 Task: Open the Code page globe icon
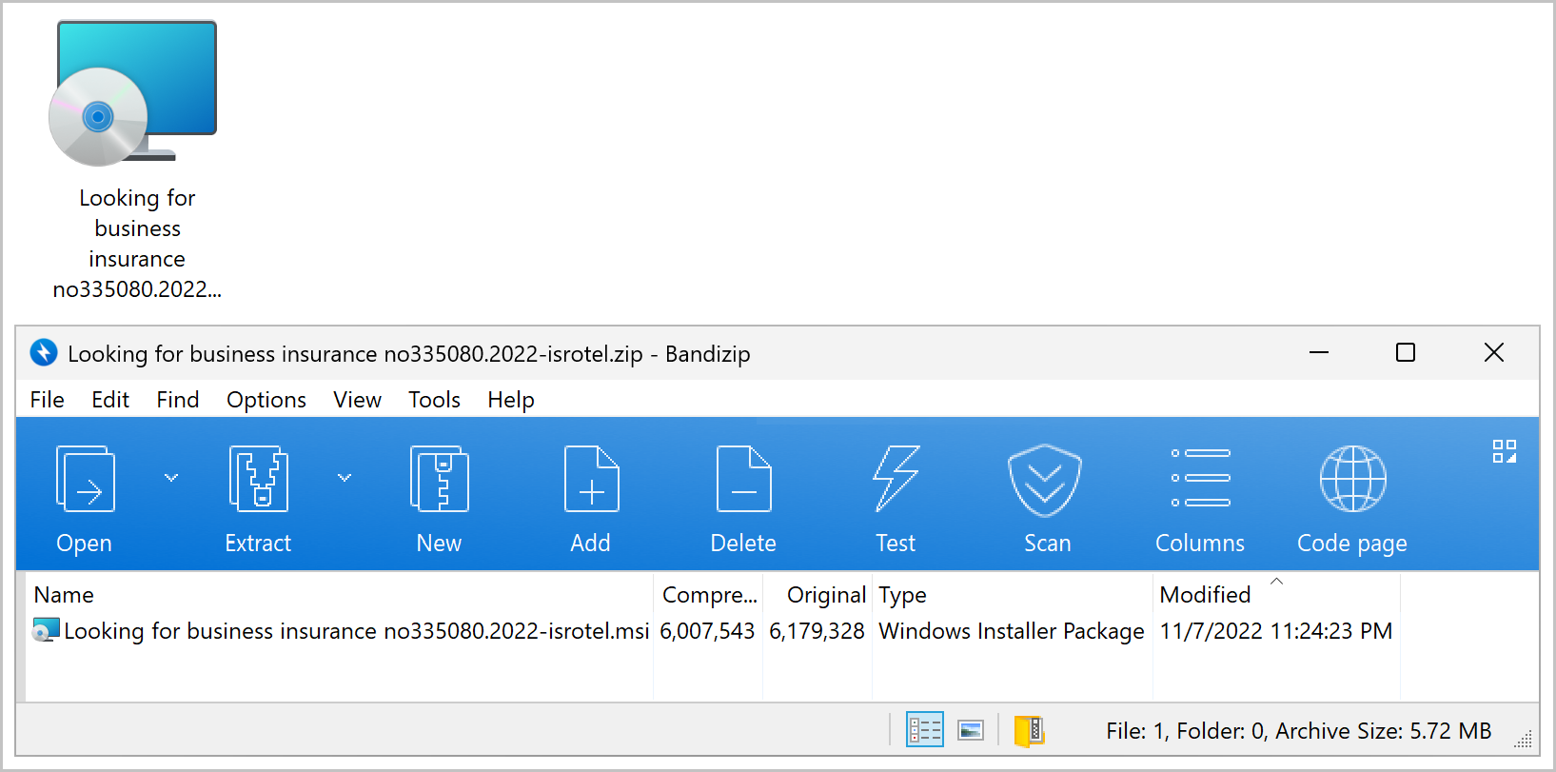(1352, 481)
